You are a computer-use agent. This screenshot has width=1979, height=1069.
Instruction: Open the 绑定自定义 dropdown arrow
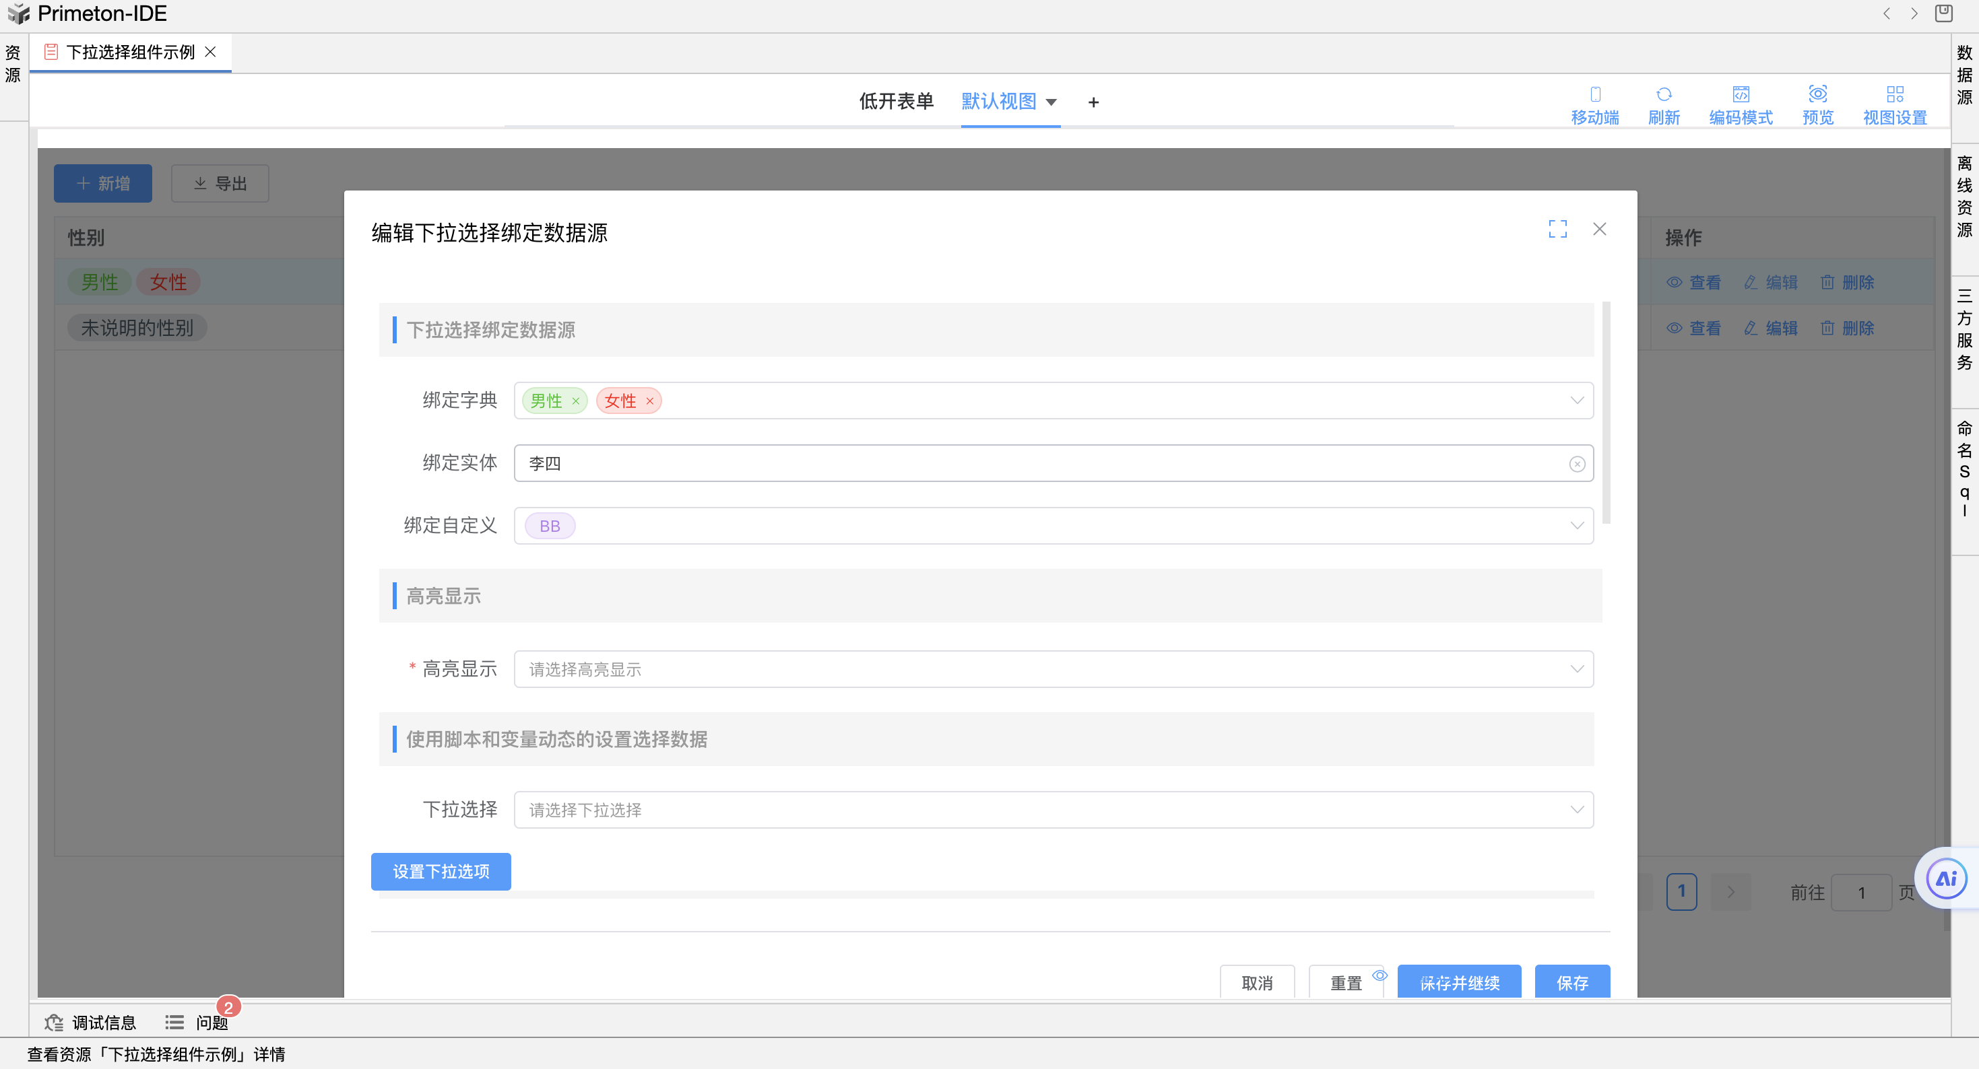(1576, 526)
